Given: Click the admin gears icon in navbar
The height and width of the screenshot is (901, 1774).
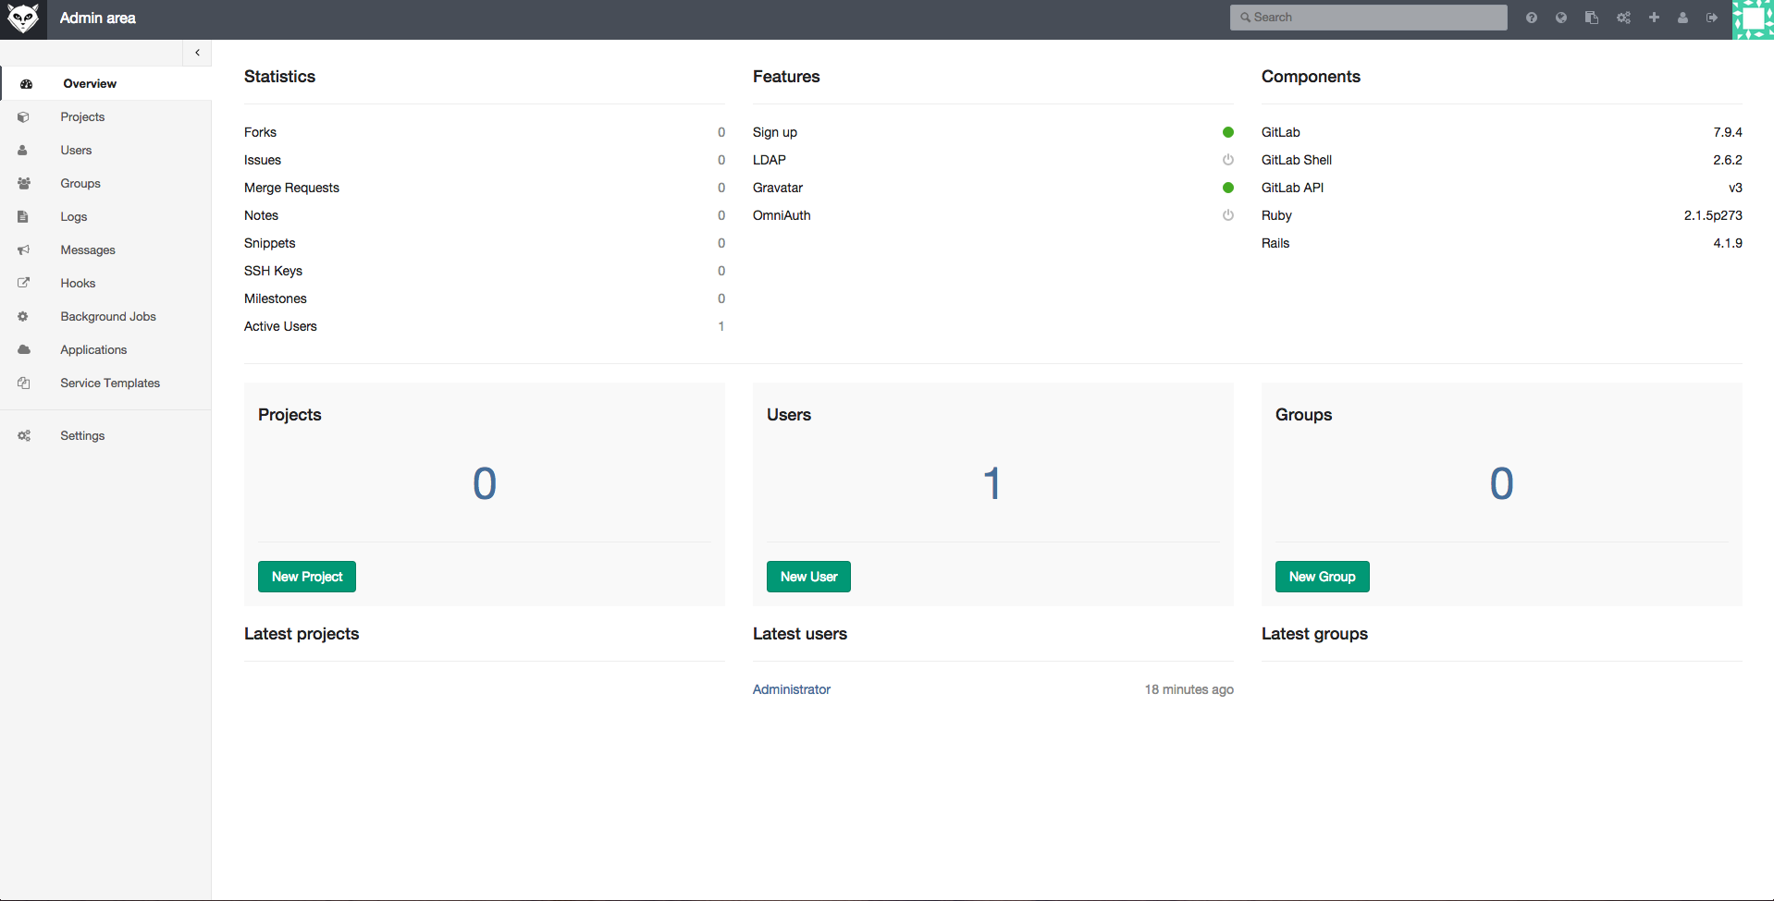Looking at the screenshot, I should point(1623,18).
